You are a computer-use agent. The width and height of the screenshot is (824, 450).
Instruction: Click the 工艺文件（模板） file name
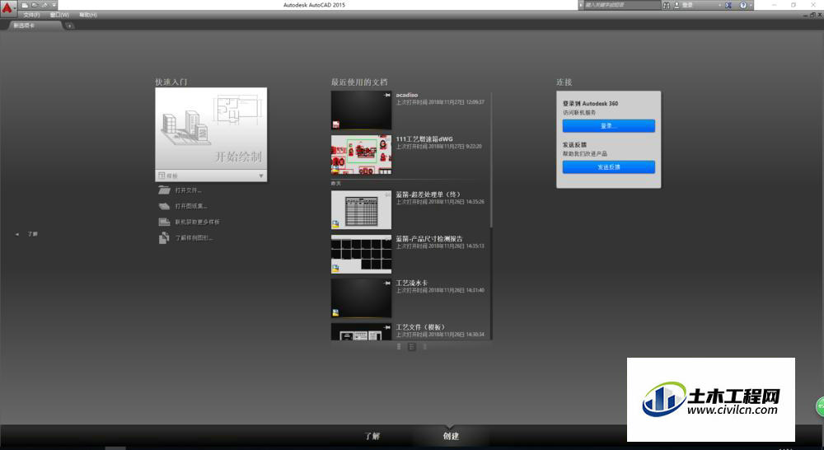click(x=421, y=327)
